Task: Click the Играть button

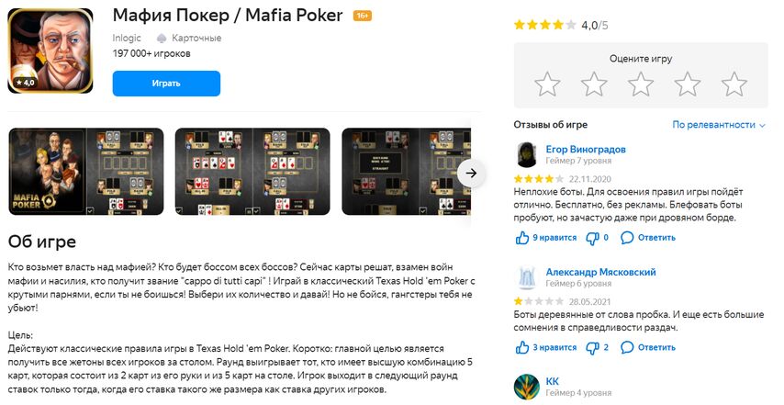Action: [x=166, y=84]
